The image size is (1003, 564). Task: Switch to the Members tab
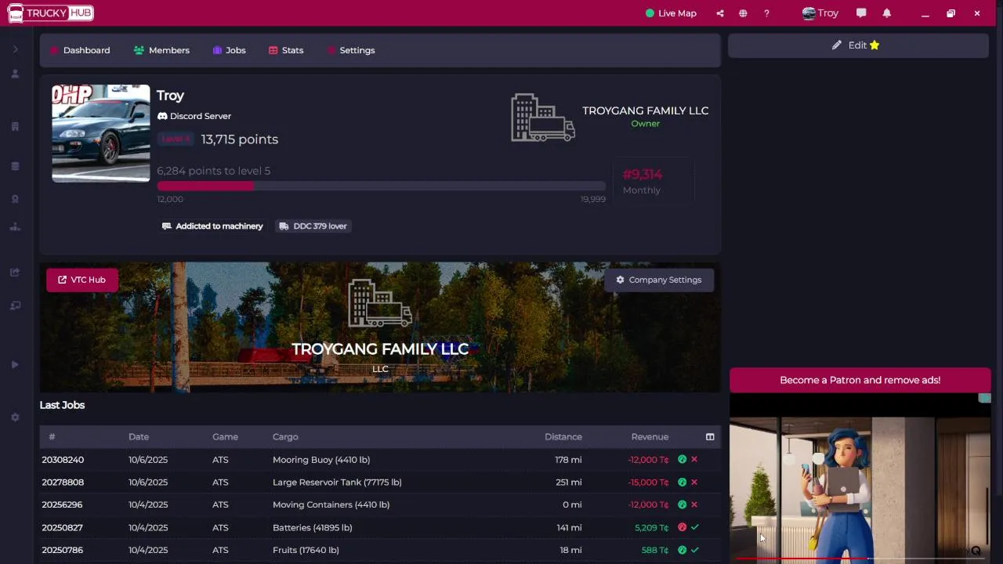click(161, 50)
